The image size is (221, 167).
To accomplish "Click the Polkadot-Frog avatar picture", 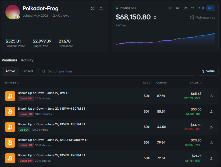I will pos(13,12).
